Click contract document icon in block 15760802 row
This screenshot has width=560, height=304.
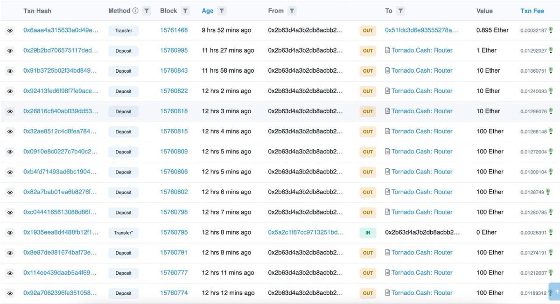coord(387,192)
